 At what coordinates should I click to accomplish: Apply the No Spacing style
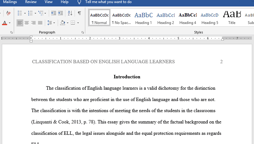pos(121,18)
